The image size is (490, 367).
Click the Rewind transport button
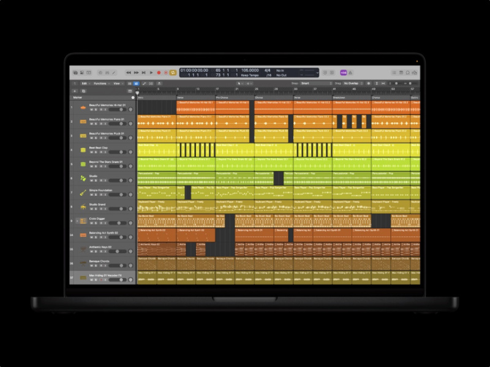129,72
